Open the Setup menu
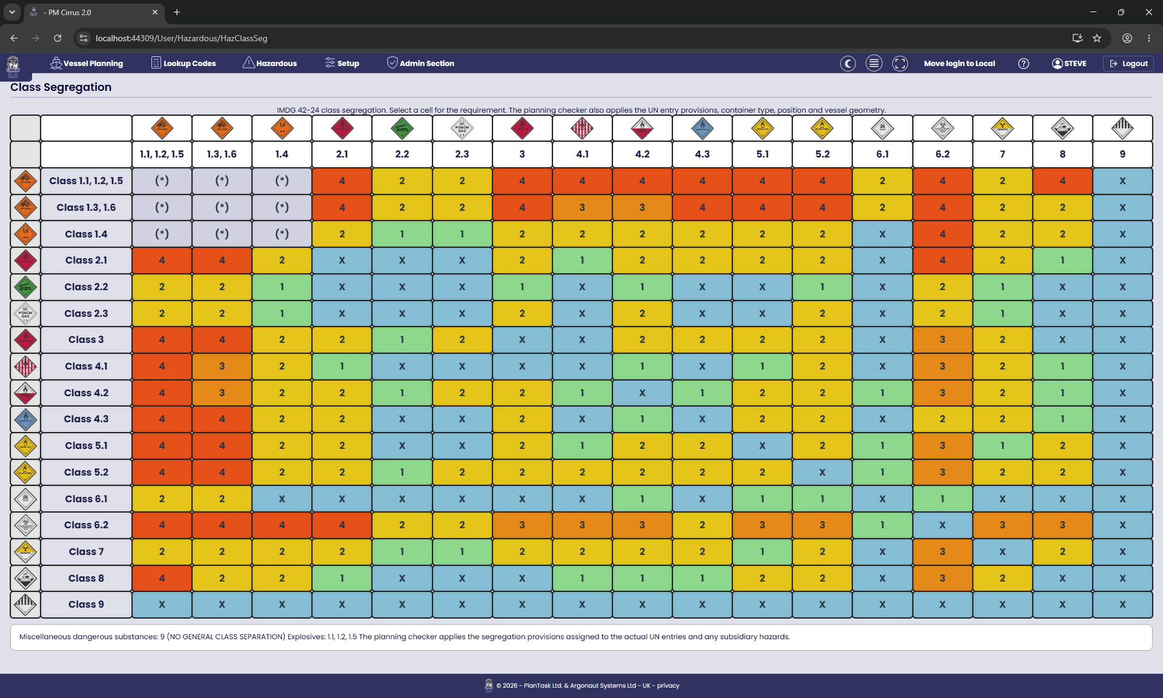The image size is (1163, 698). pos(342,63)
